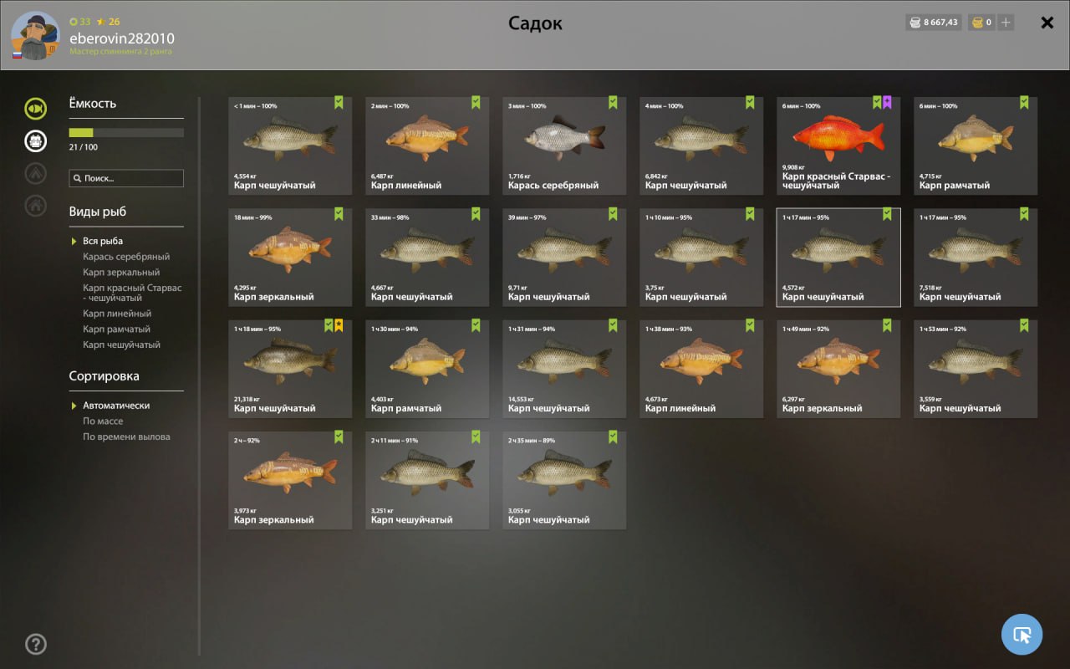Sort by По времени вылова
Screen dimensions: 1070x669
point(126,437)
